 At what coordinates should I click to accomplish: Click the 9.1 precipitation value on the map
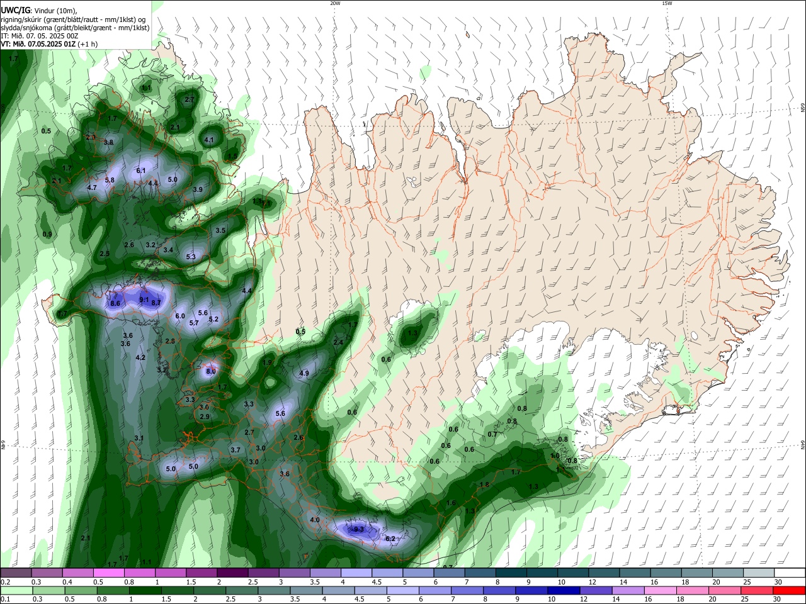pos(144,299)
